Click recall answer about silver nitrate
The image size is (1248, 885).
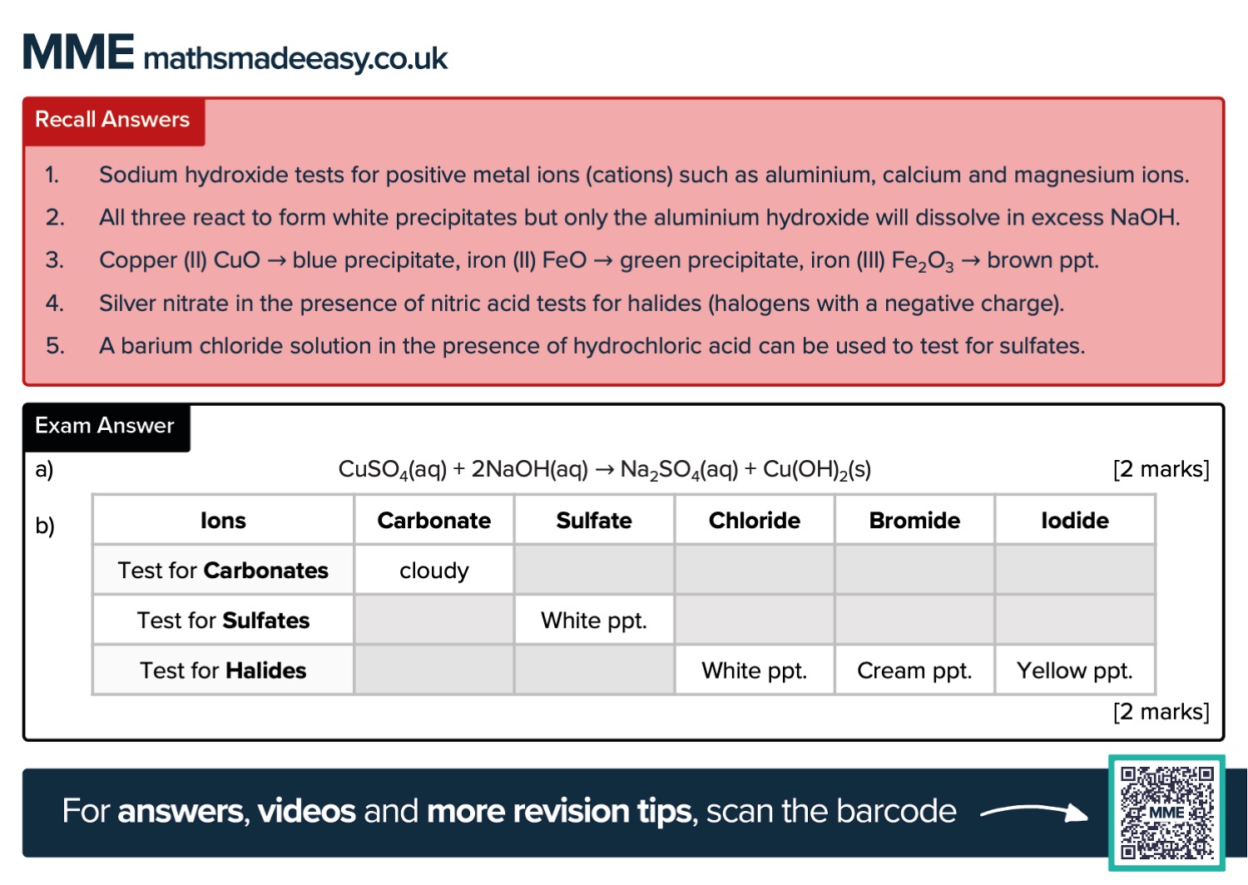pos(581,304)
